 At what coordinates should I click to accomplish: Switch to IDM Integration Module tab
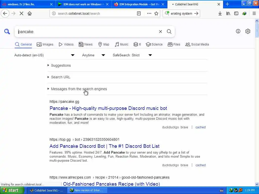pyautogui.click(x=139, y=4)
